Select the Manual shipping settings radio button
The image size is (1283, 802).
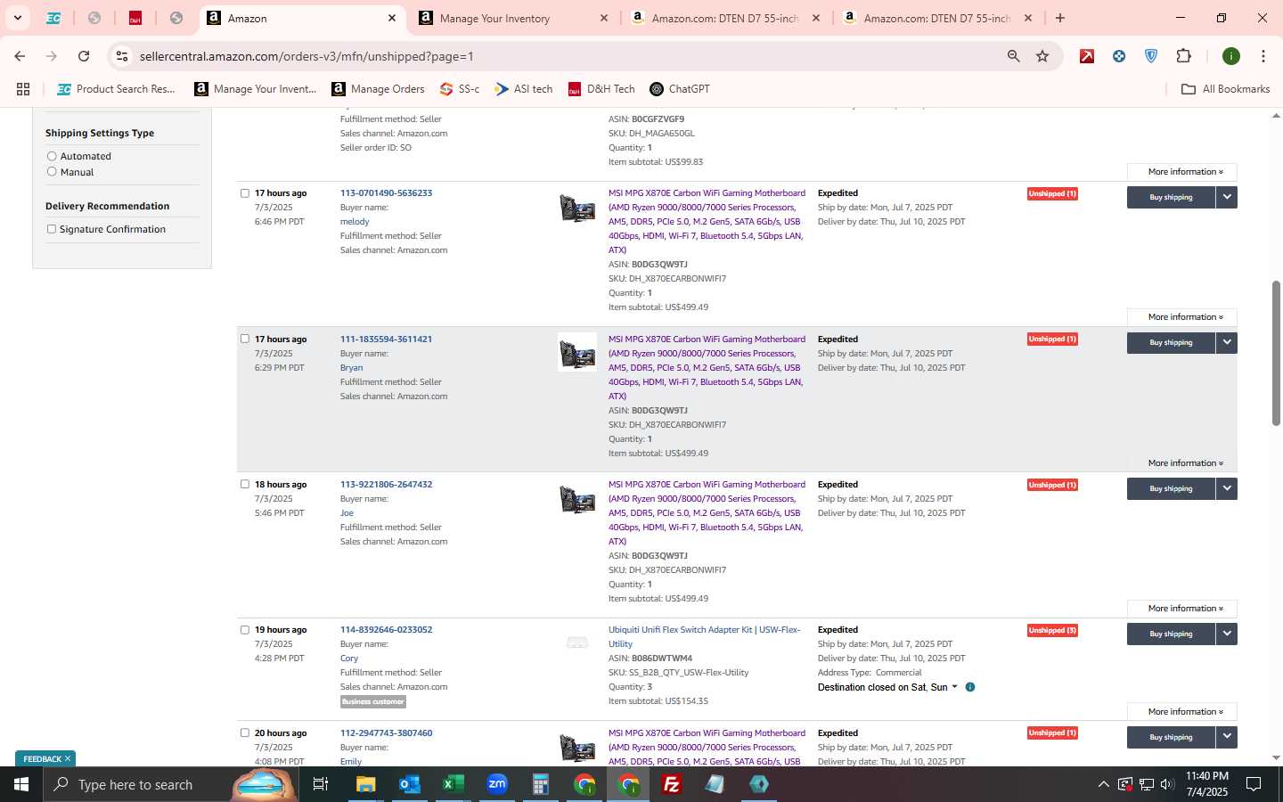point(52,172)
